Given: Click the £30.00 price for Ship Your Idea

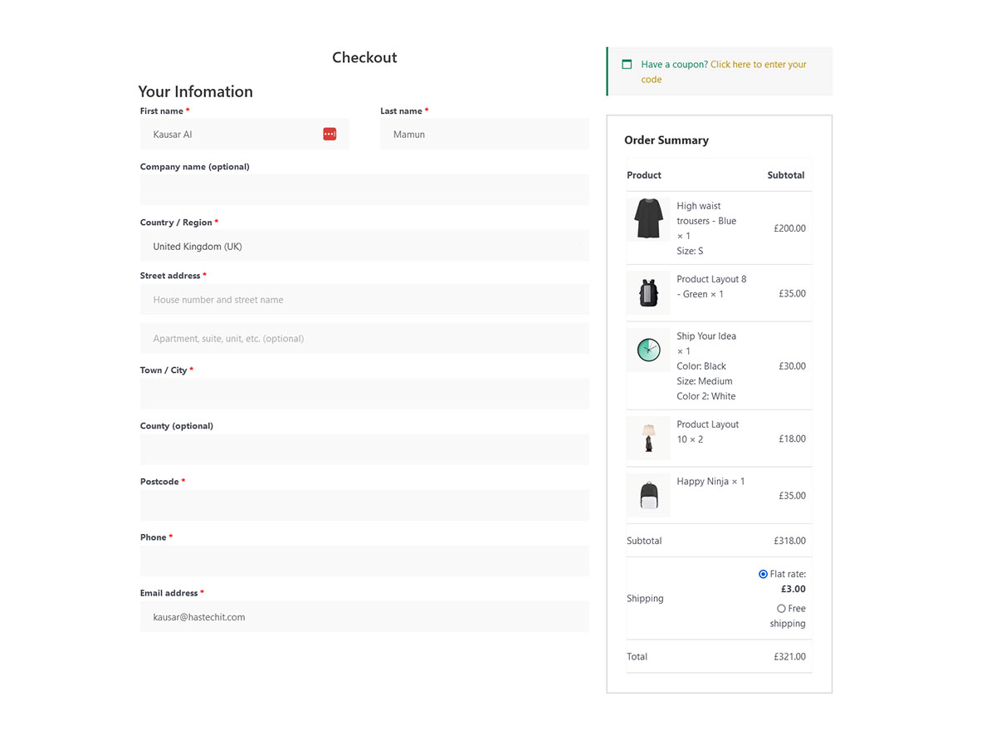Looking at the screenshot, I should coord(792,365).
